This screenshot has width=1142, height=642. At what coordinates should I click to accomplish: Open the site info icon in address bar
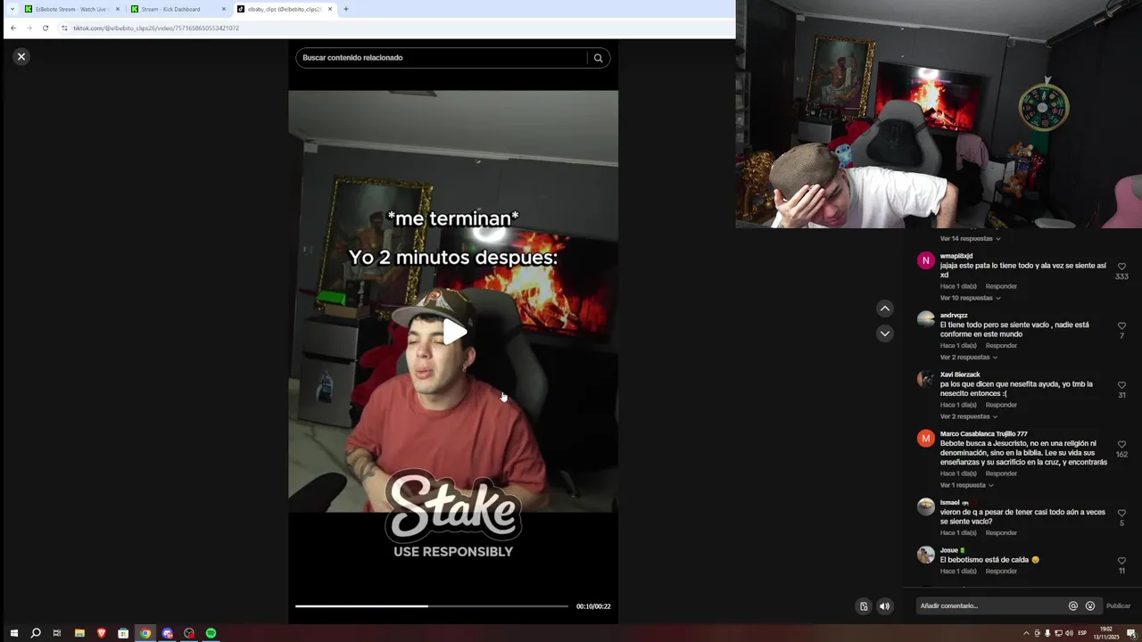coord(65,28)
